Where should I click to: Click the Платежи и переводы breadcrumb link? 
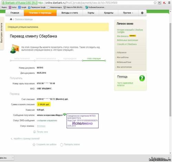(x=24, y=19)
